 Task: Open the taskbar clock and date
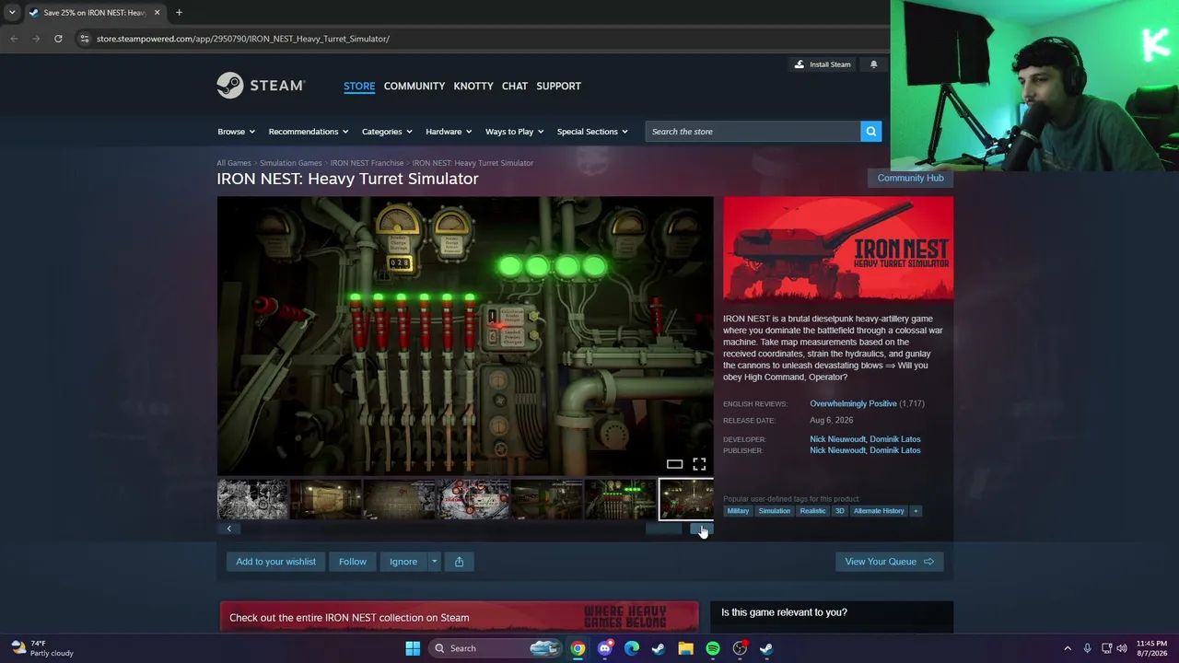click(1151, 648)
